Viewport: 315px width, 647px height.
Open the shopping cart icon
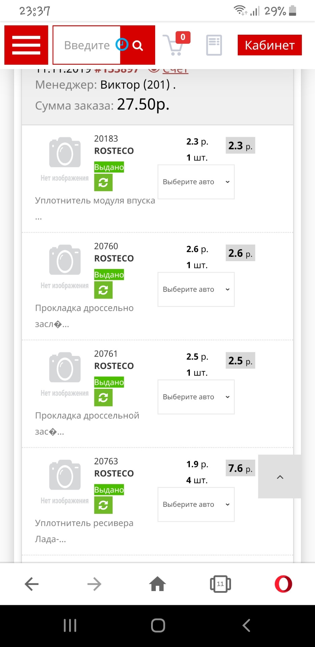[176, 44]
